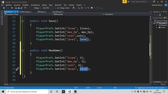Click the feedback icon beside Quick Launch
This screenshot has width=168, height=94.
(129, 2)
